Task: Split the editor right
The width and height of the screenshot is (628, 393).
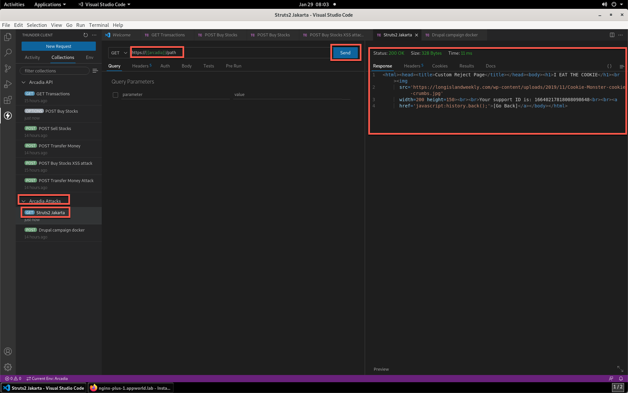Action: [x=612, y=35]
